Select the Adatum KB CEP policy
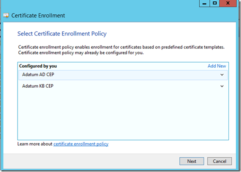The height and width of the screenshot is (172, 241). click(123, 86)
